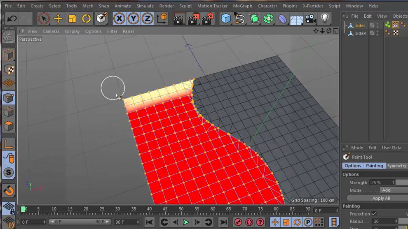Select the Options tab in Paint Tool
Viewport: 408px width, 229px height.
(353, 166)
